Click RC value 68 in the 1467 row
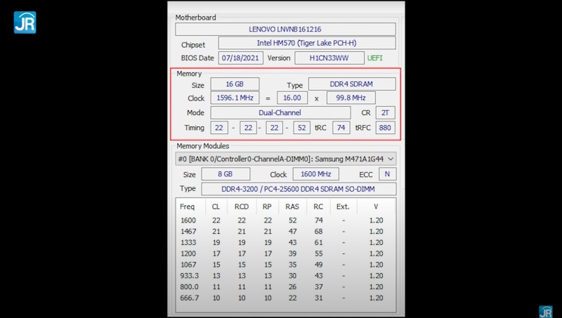Screen dimensions: 562x318 319,232
